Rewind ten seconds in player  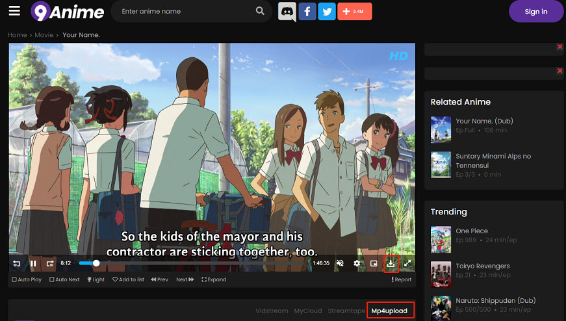pyautogui.click(x=17, y=264)
